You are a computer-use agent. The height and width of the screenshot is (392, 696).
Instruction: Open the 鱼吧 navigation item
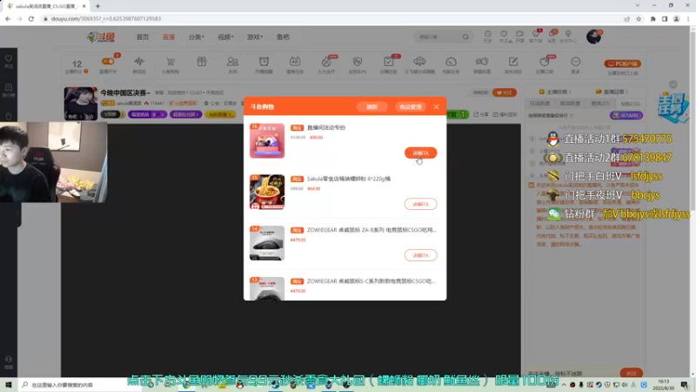[x=283, y=37]
